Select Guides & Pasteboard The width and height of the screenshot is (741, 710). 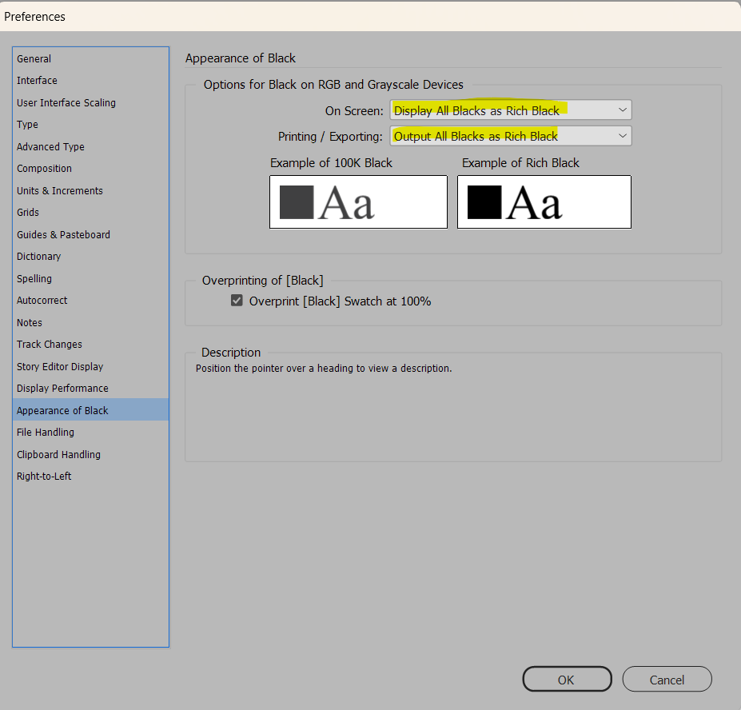[x=90, y=234]
